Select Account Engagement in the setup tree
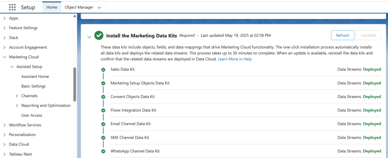The height and width of the screenshot is (158, 388). coord(28,47)
